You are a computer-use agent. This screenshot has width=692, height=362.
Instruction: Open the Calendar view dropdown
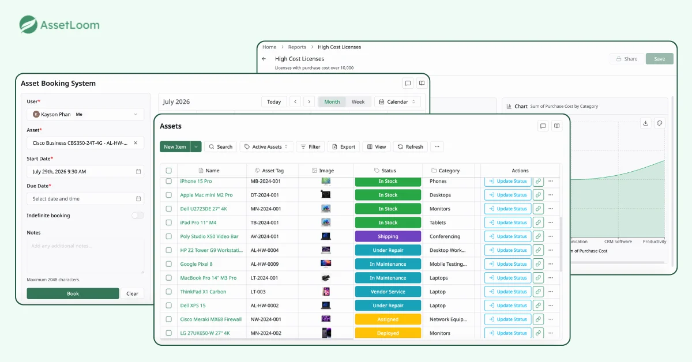click(397, 102)
